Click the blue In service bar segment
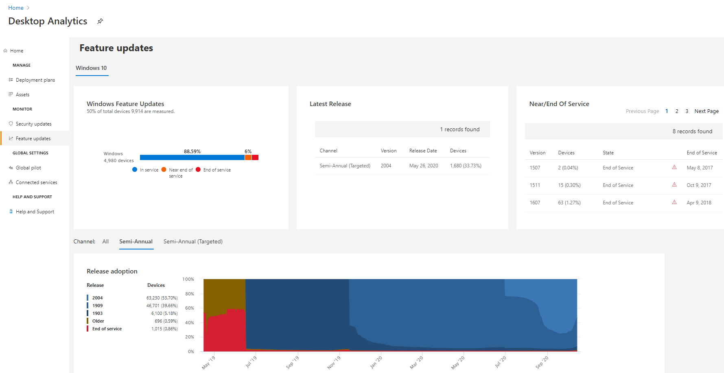The height and width of the screenshot is (373, 724). tap(192, 158)
